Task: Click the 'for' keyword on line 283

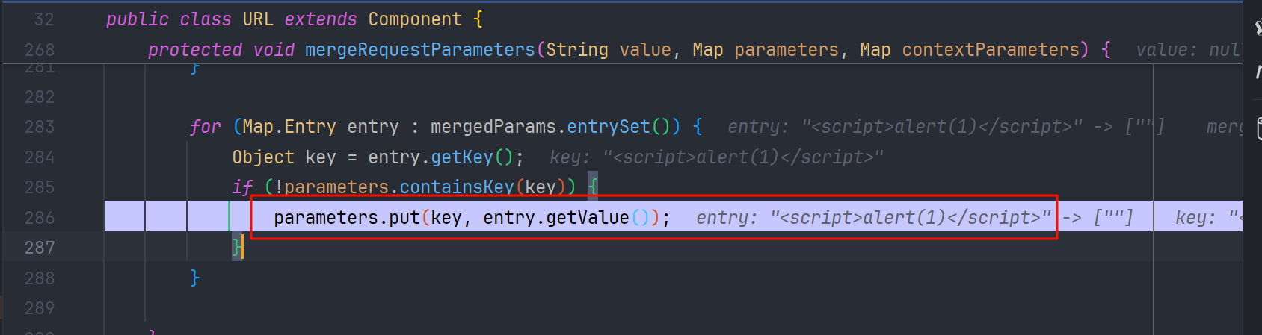Action: tap(206, 127)
